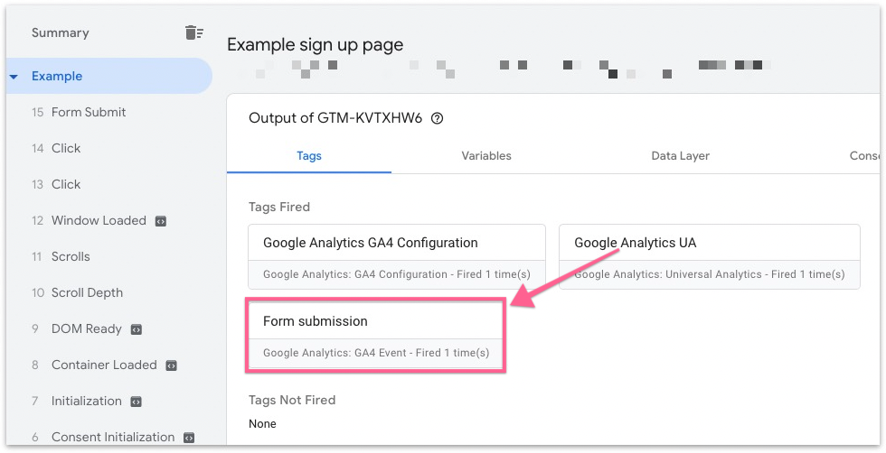Image resolution: width=886 pixels, height=453 pixels.
Task: Open the Google Analytics GA4 Configuration tag
Action: click(397, 256)
